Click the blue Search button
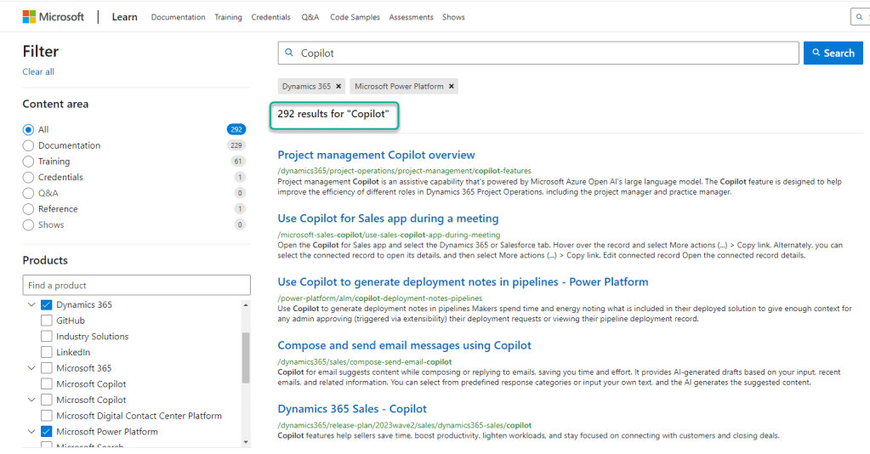The width and height of the screenshot is (870, 454). point(833,53)
